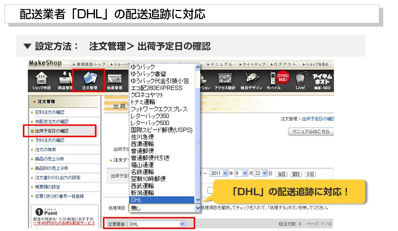This screenshot has width=398, height=231.
Task: Open the 独自デザイン custom design icon
Action: click(x=251, y=81)
